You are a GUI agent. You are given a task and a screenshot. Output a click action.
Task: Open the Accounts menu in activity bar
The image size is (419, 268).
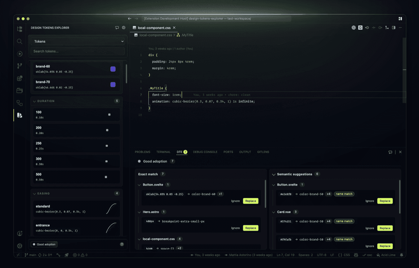coord(20,234)
